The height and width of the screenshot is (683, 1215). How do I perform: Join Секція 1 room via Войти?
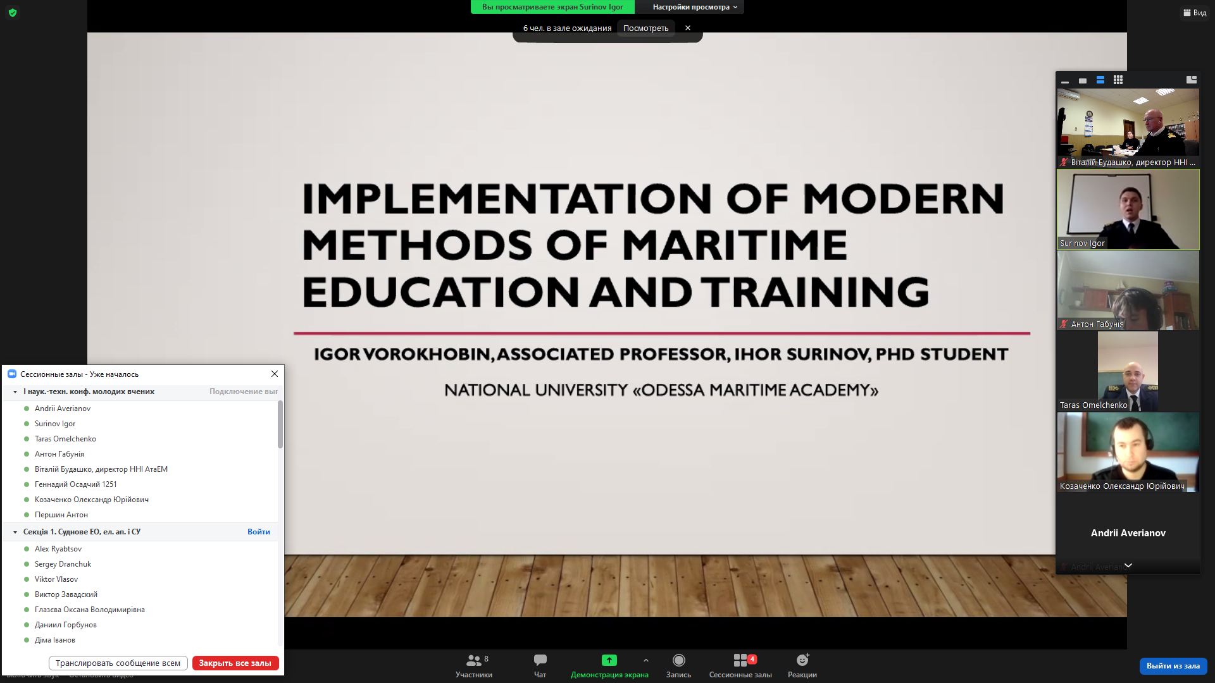[x=259, y=532]
